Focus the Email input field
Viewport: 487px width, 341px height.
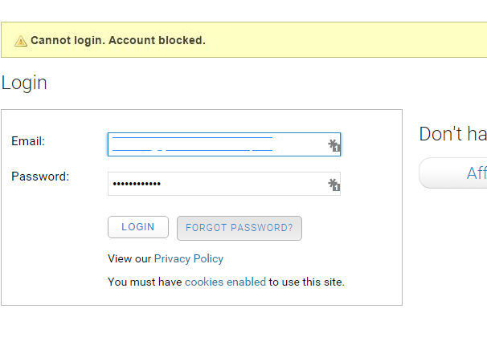point(217,144)
